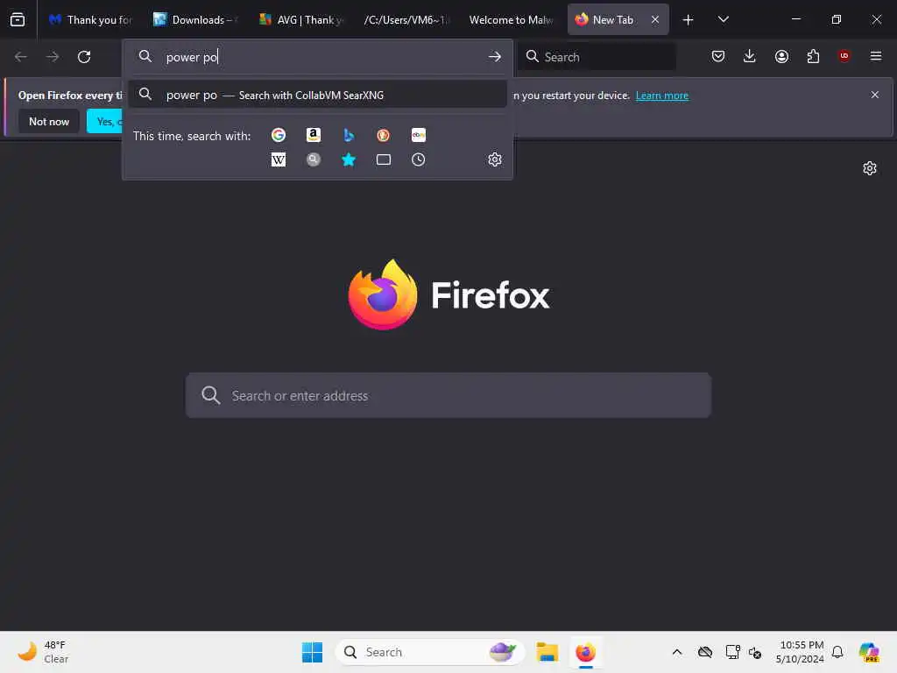This screenshot has width=897, height=673.
Task: Search history using the clock icon
Action: pos(418,159)
